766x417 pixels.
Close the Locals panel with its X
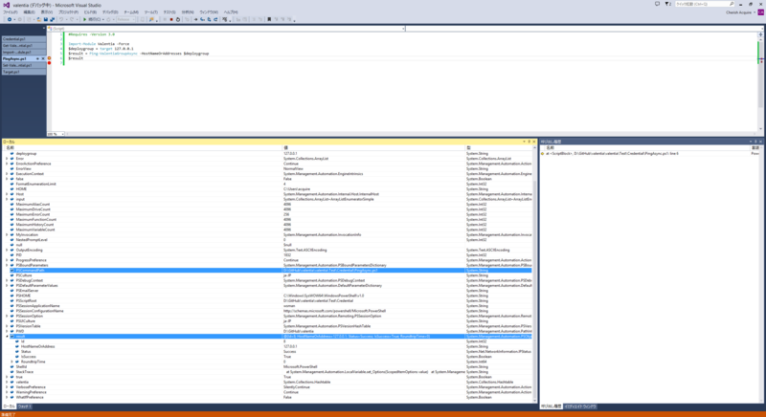tap(533, 142)
